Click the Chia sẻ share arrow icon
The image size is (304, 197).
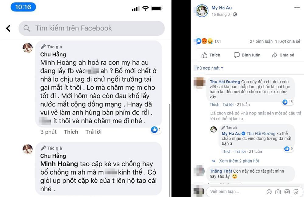tap(275, 55)
